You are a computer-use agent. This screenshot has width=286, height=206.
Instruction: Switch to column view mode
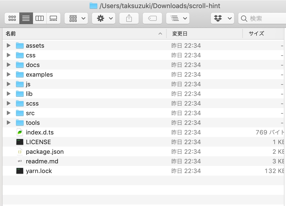pyautogui.click(x=40, y=18)
